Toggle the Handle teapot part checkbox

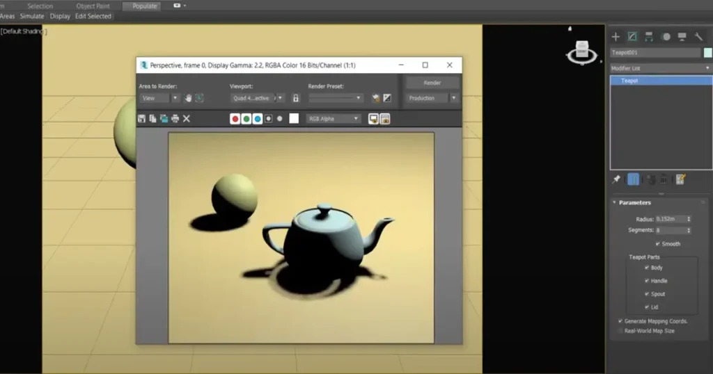point(647,281)
